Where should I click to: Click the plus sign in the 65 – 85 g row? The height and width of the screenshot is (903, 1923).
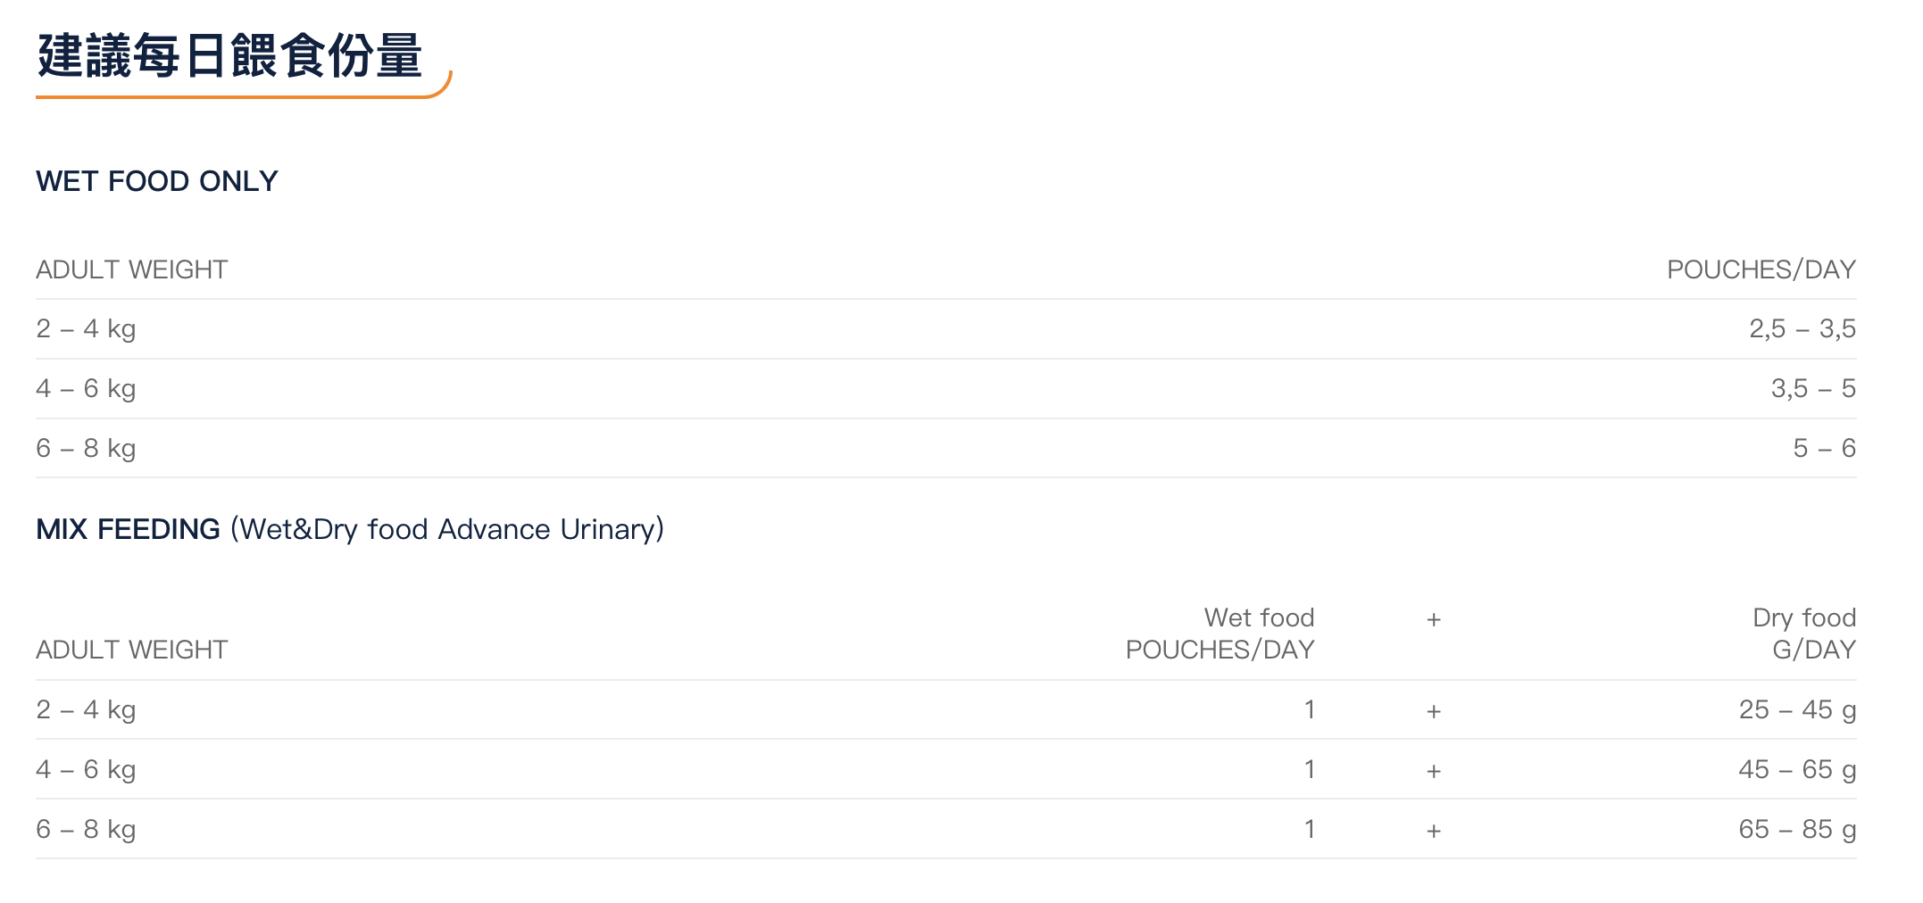tap(1434, 831)
